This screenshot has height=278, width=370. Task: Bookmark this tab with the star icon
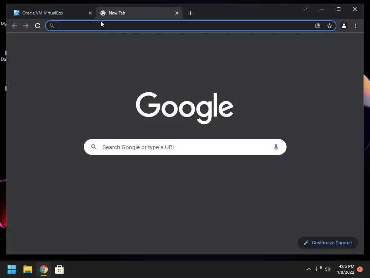pyautogui.click(x=330, y=26)
